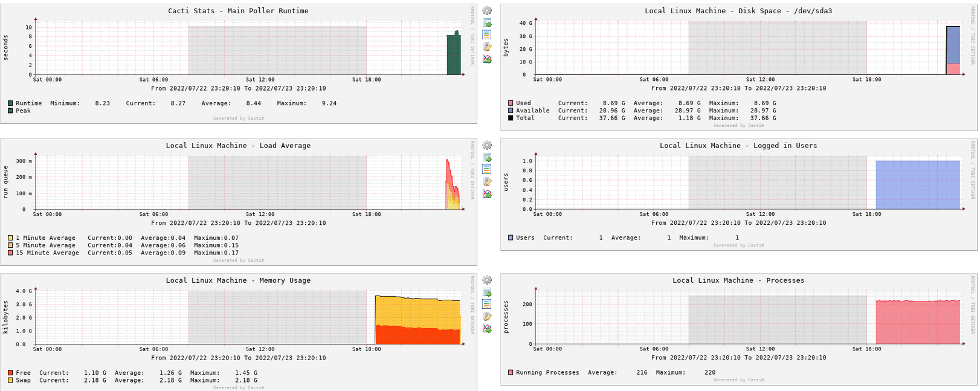Open the real-time view for Load Average
This screenshot has width=980, height=391.
(x=487, y=194)
